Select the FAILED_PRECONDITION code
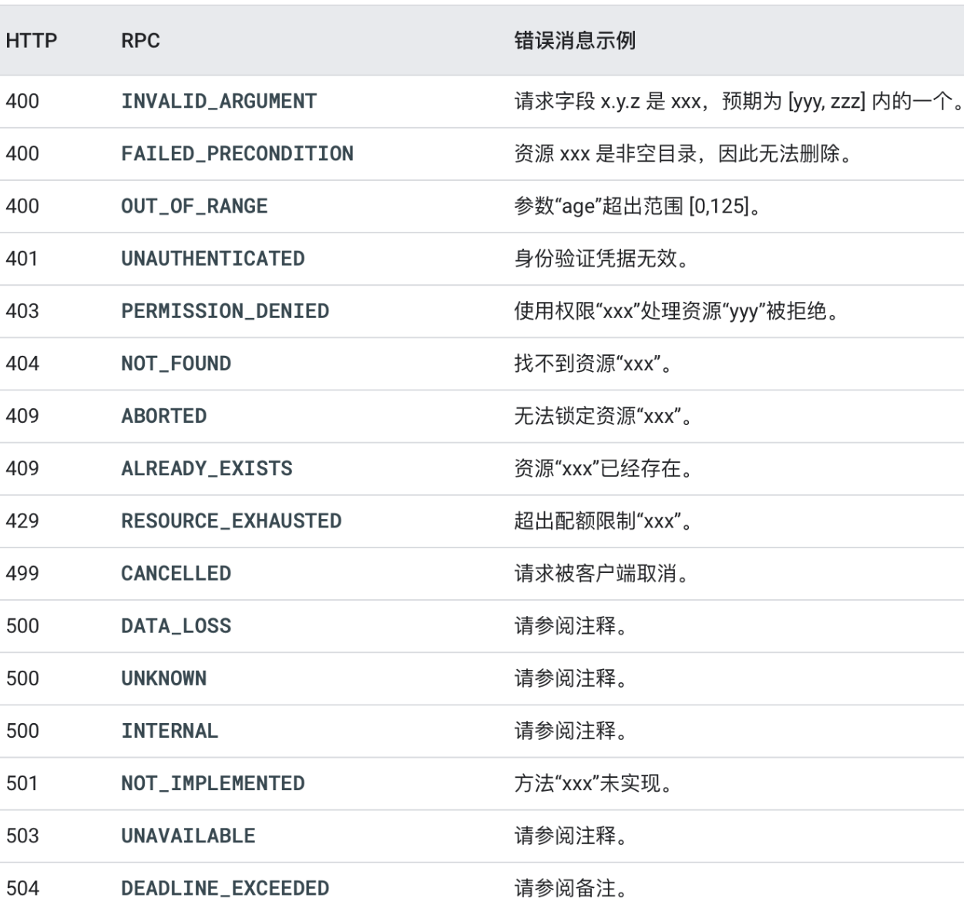Image resolution: width=964 pixels, height=911 pixels. coord(237,153)
